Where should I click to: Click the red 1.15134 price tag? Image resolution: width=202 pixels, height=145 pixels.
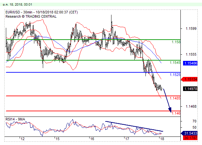[189, 79]
